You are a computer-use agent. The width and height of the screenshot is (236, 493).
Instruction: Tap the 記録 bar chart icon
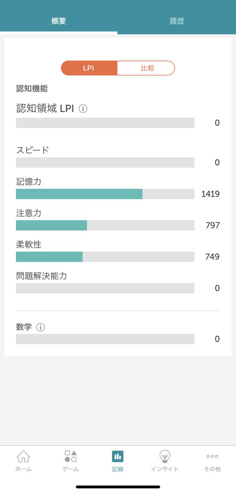tap(118, 456)
